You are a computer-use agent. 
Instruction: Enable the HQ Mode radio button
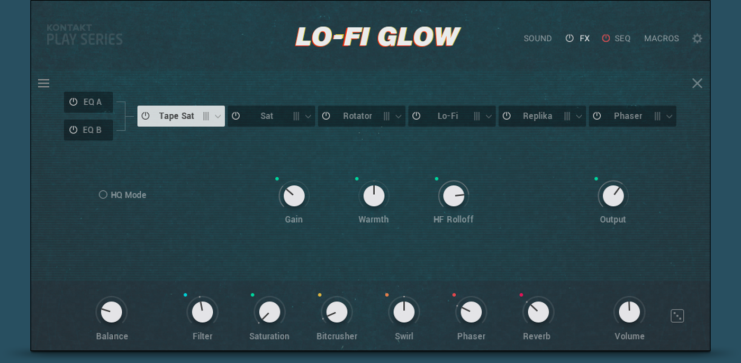click(x=103, y=195)
